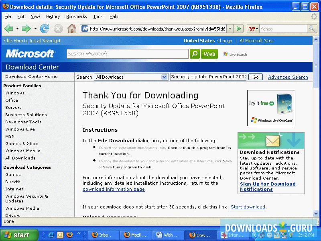Select Developer Tools in Product Families
The height and width of the screenshot is (241, 321).
click(x=23, y=122)
